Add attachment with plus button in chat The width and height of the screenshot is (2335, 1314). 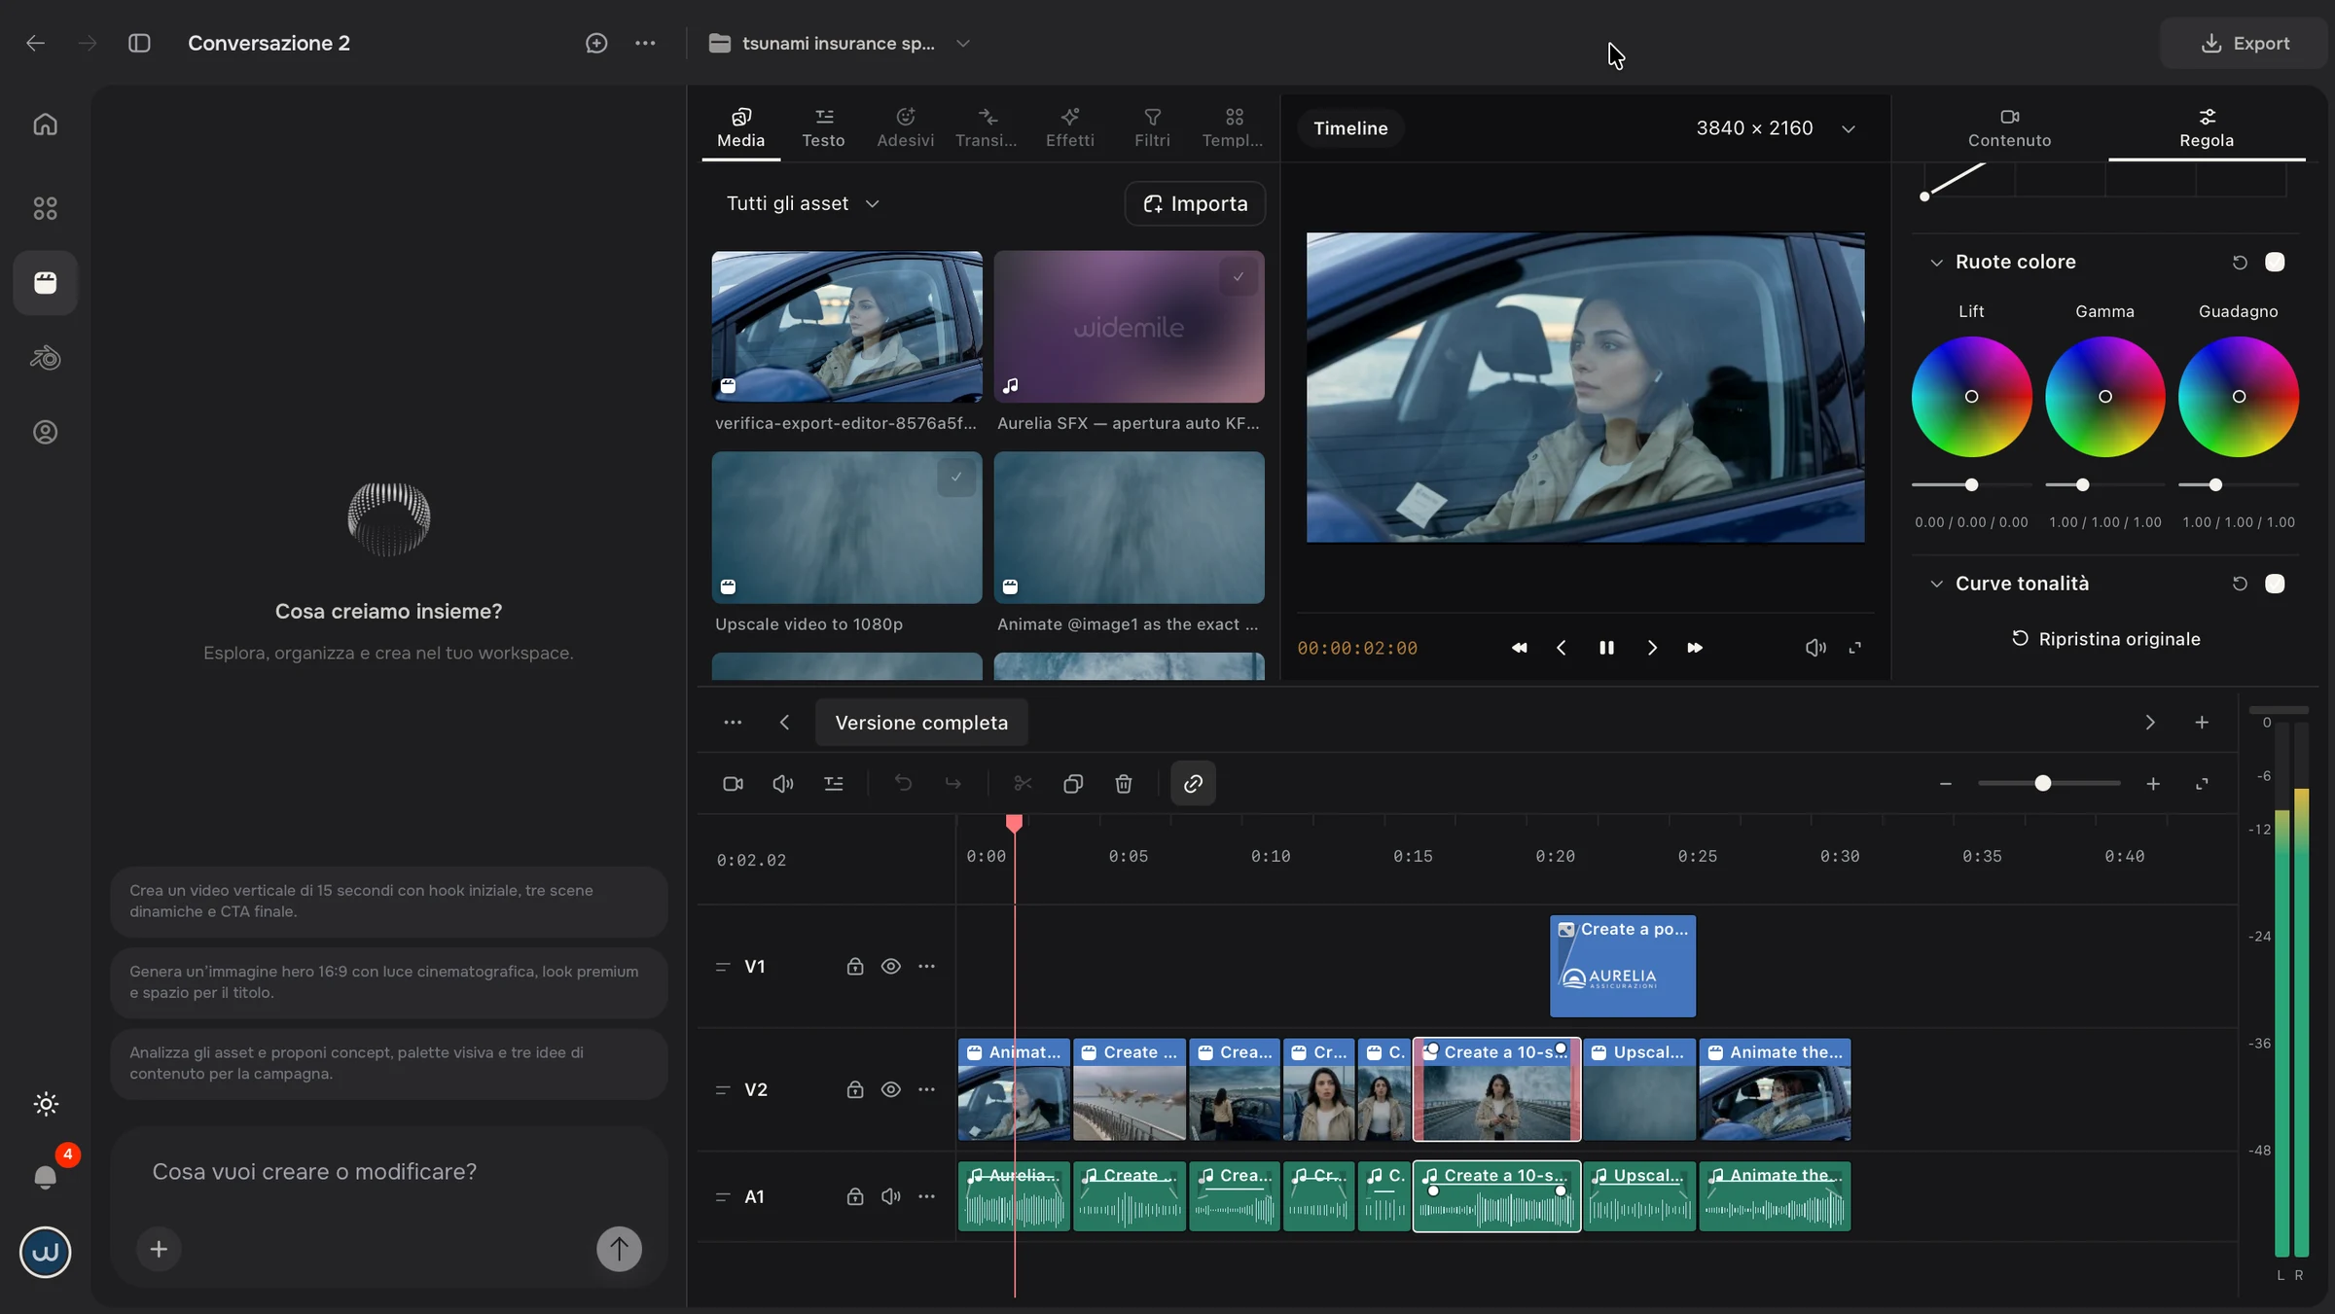(159, 1249)
